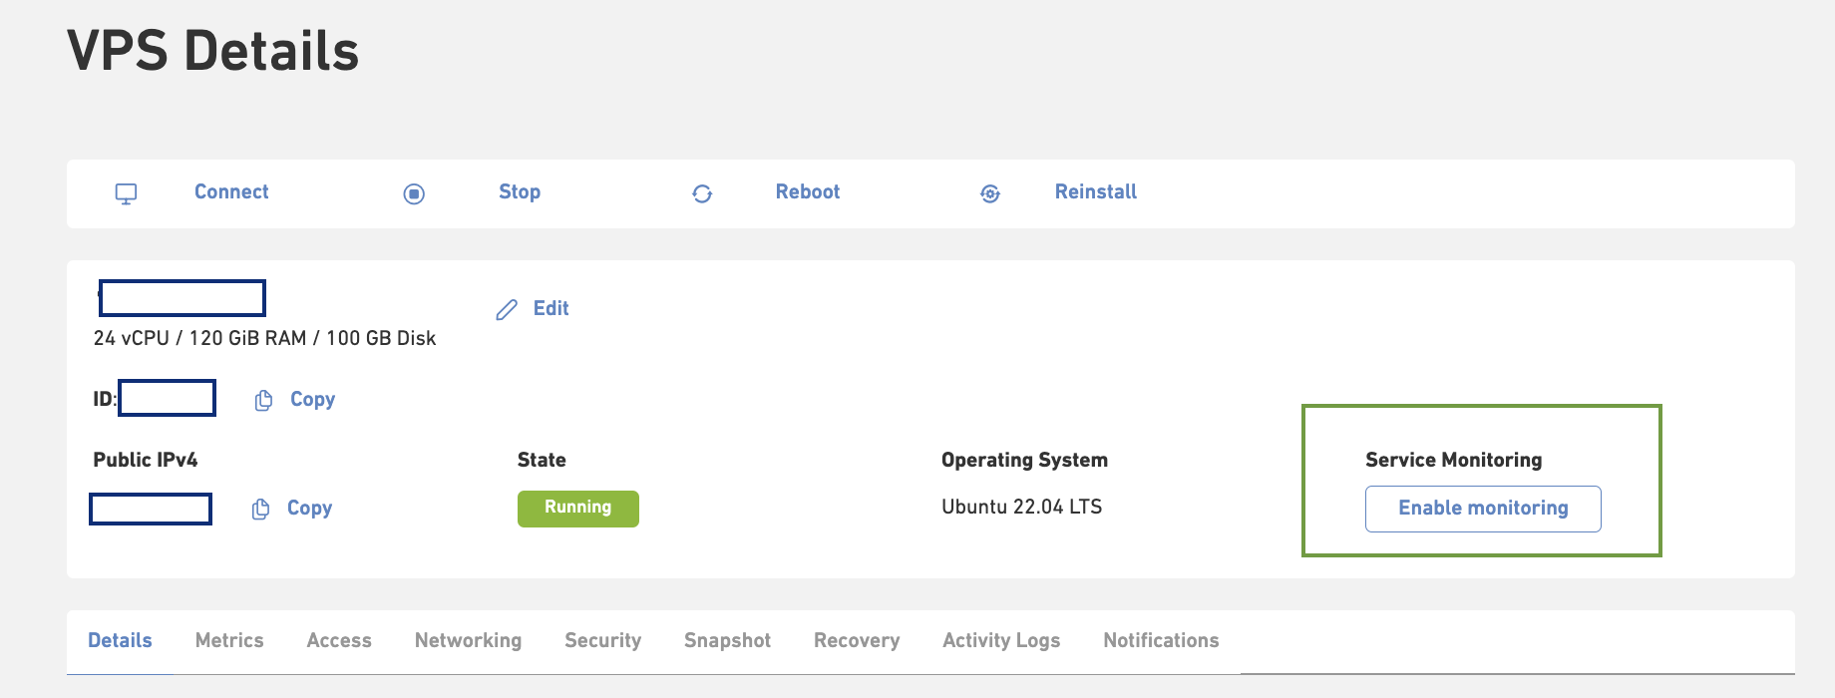Image resolution: width=1835 pixels, height=698 pixels.
Task: Click the Edit pencil icon
Action: (x=507, y=309)
